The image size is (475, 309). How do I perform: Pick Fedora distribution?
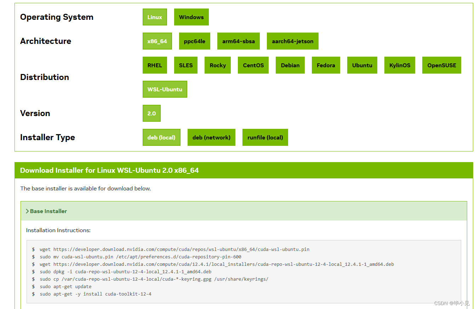(x=326, y=65)
